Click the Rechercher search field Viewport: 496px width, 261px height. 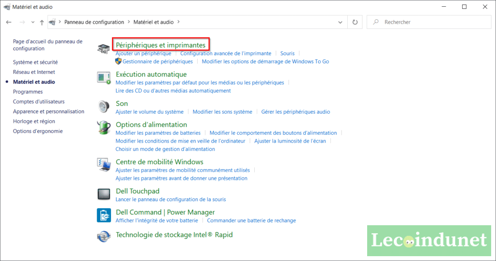point(429,22)
